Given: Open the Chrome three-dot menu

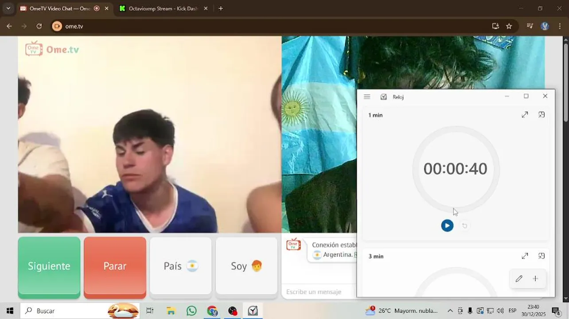Looking at the screenshot, I should tap(560, 26).
